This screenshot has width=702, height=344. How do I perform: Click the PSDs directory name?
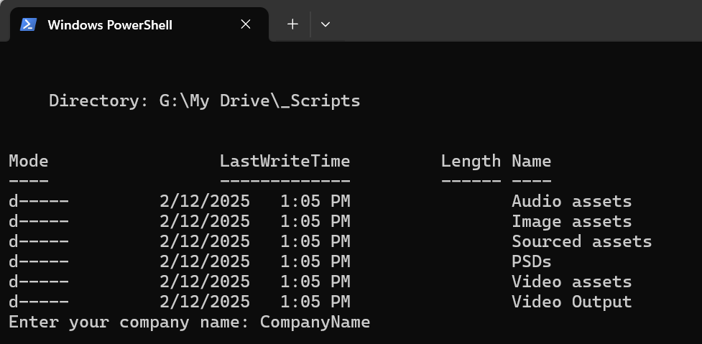[x=532, y=261]
